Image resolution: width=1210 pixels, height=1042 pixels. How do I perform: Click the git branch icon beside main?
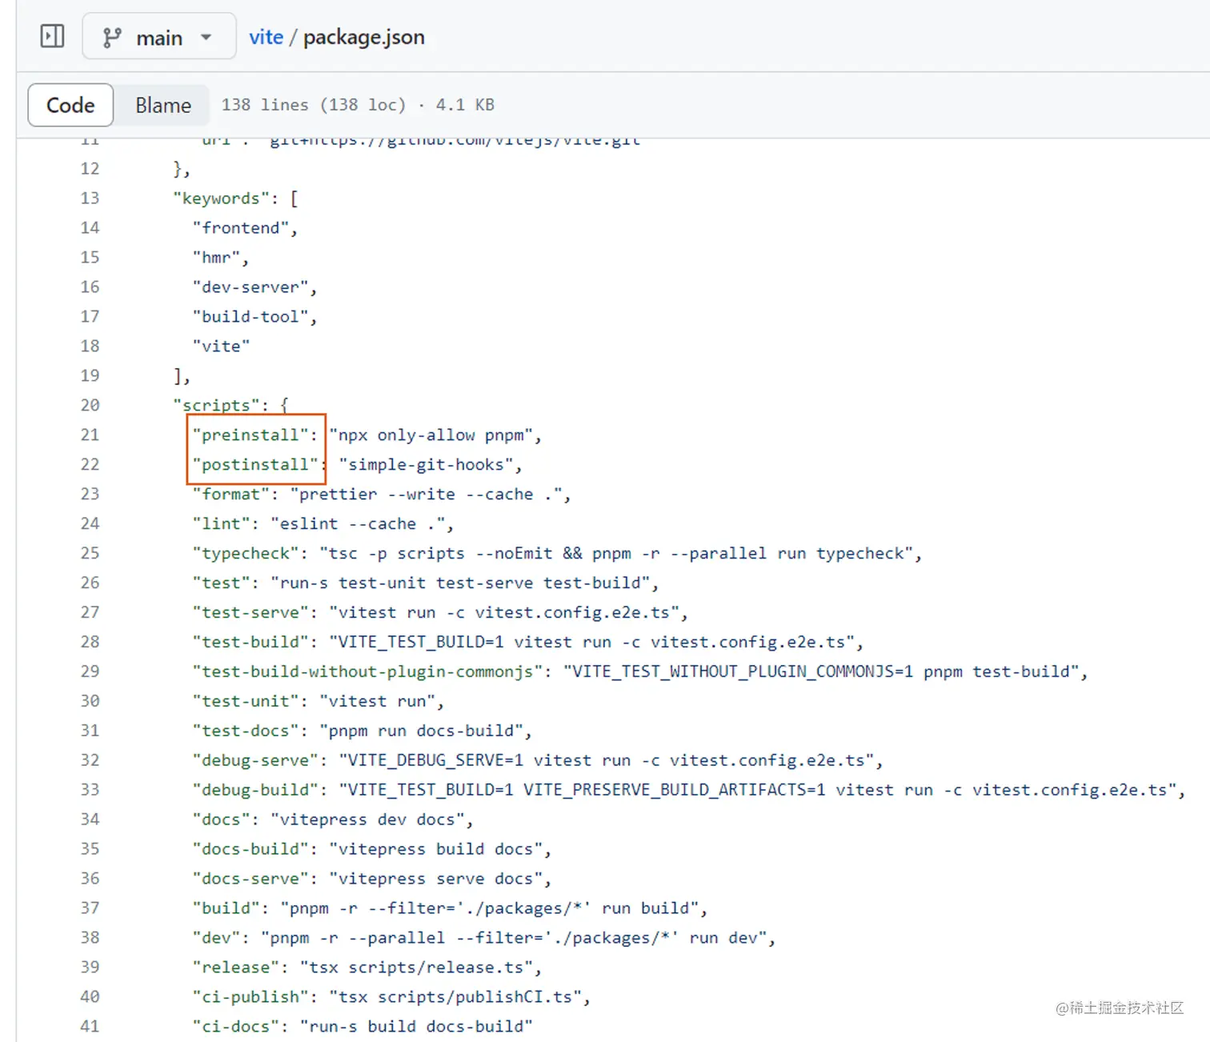click(112, 37)
